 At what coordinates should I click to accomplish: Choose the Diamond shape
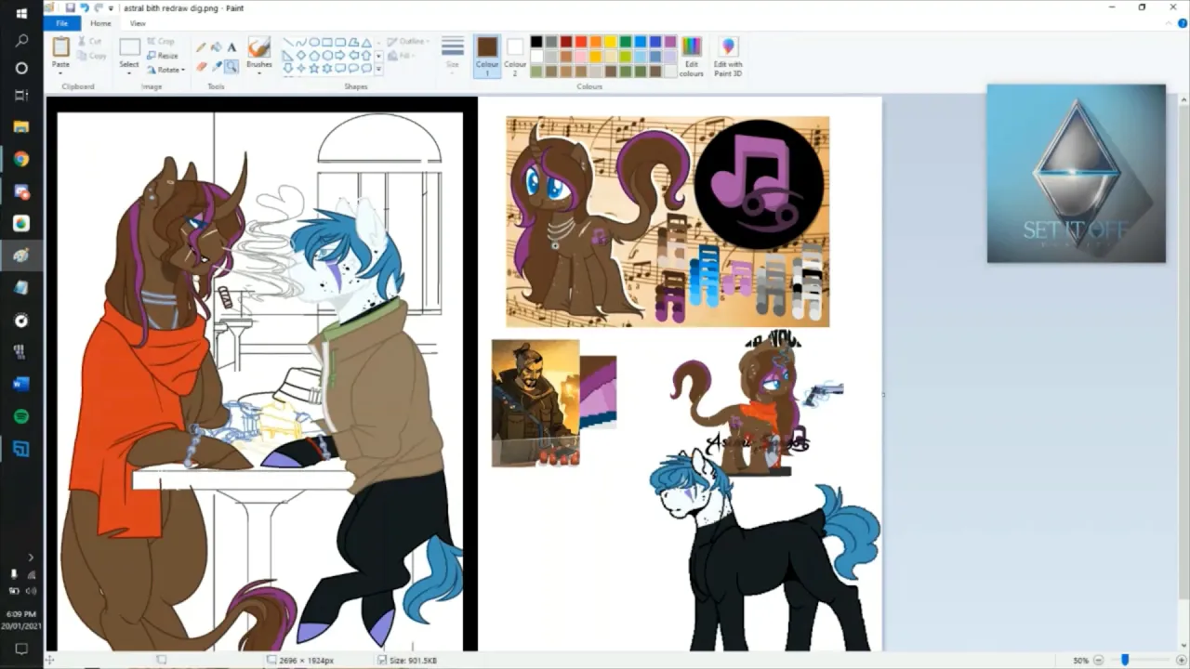(x=301, y=56)
